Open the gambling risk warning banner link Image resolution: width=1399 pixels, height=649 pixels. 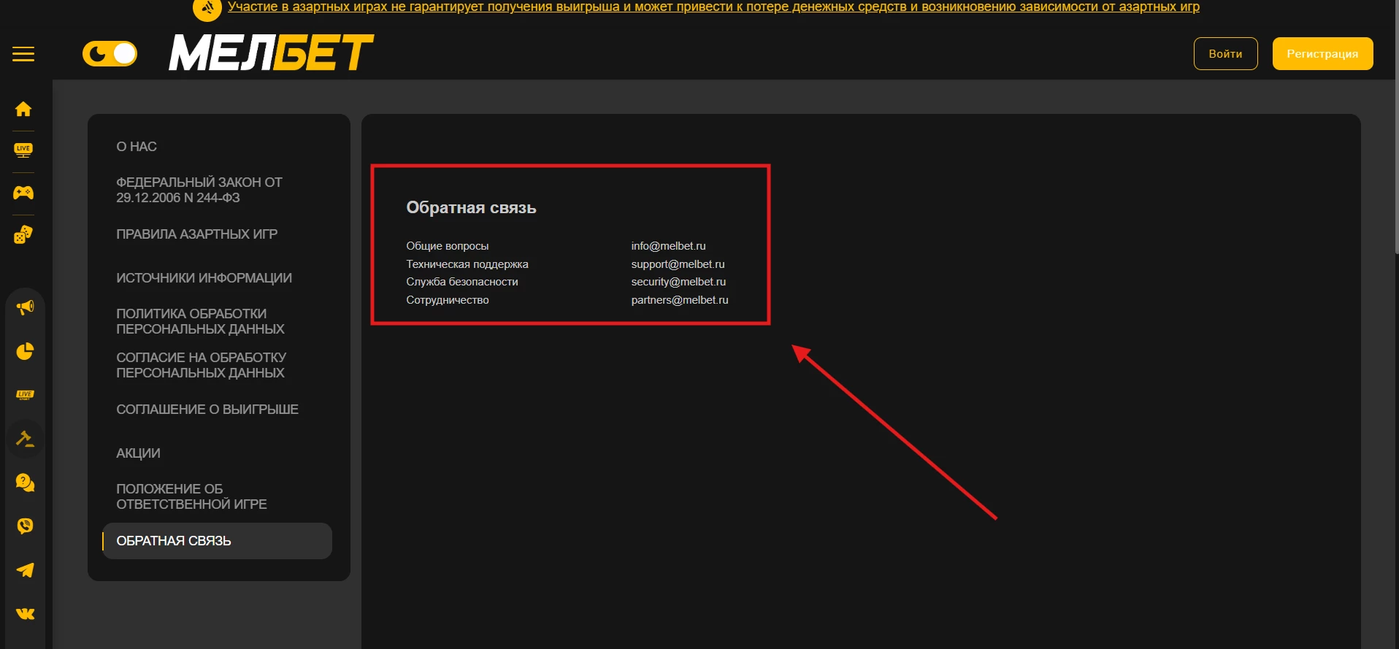[x=713, y=7]
